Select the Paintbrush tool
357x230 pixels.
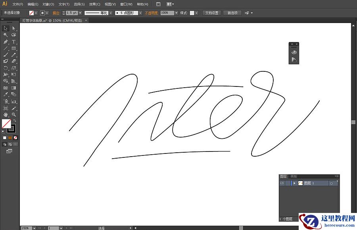[x=6, y=55]
